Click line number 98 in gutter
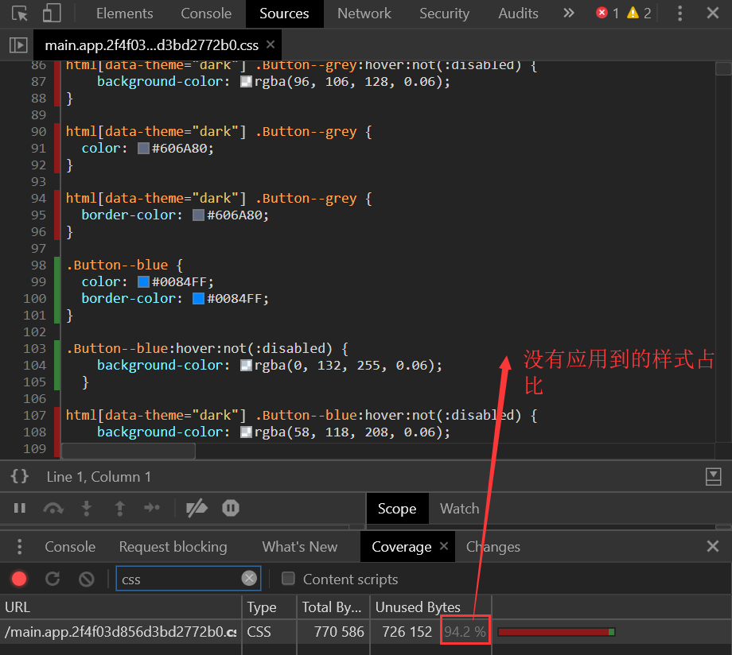Viewport: 732px width, 655px height. point(38,265)
